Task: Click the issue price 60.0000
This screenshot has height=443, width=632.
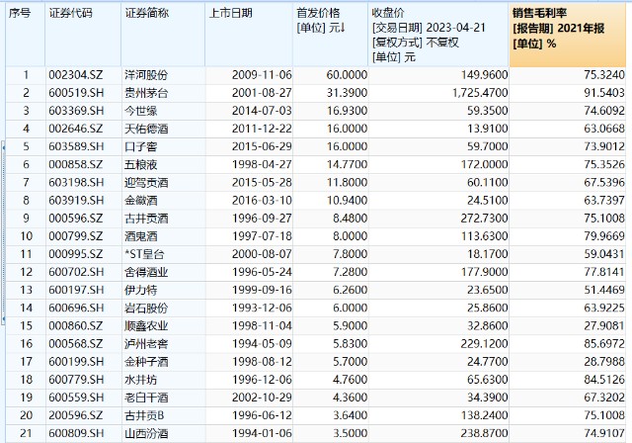Action: [347, 75]
